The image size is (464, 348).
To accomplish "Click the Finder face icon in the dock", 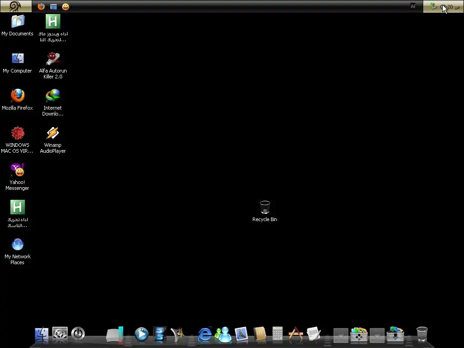I will [x=42, y=334].
